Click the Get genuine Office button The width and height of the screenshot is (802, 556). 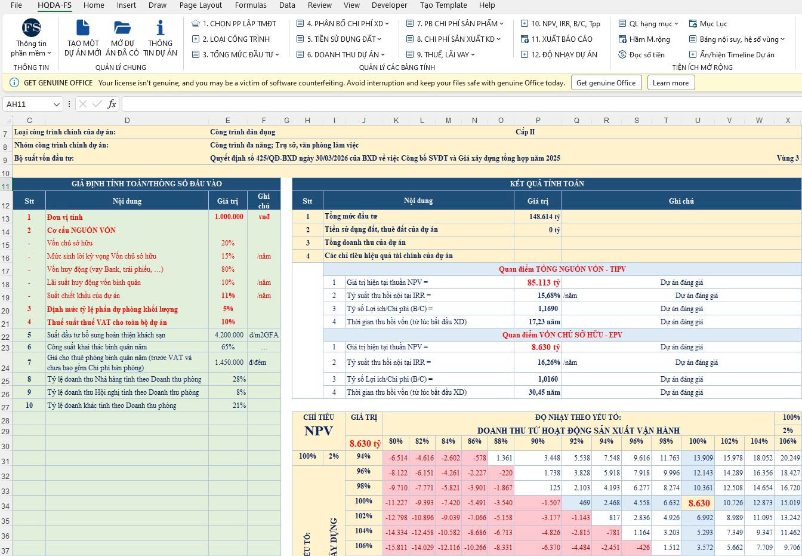(606, 82)
